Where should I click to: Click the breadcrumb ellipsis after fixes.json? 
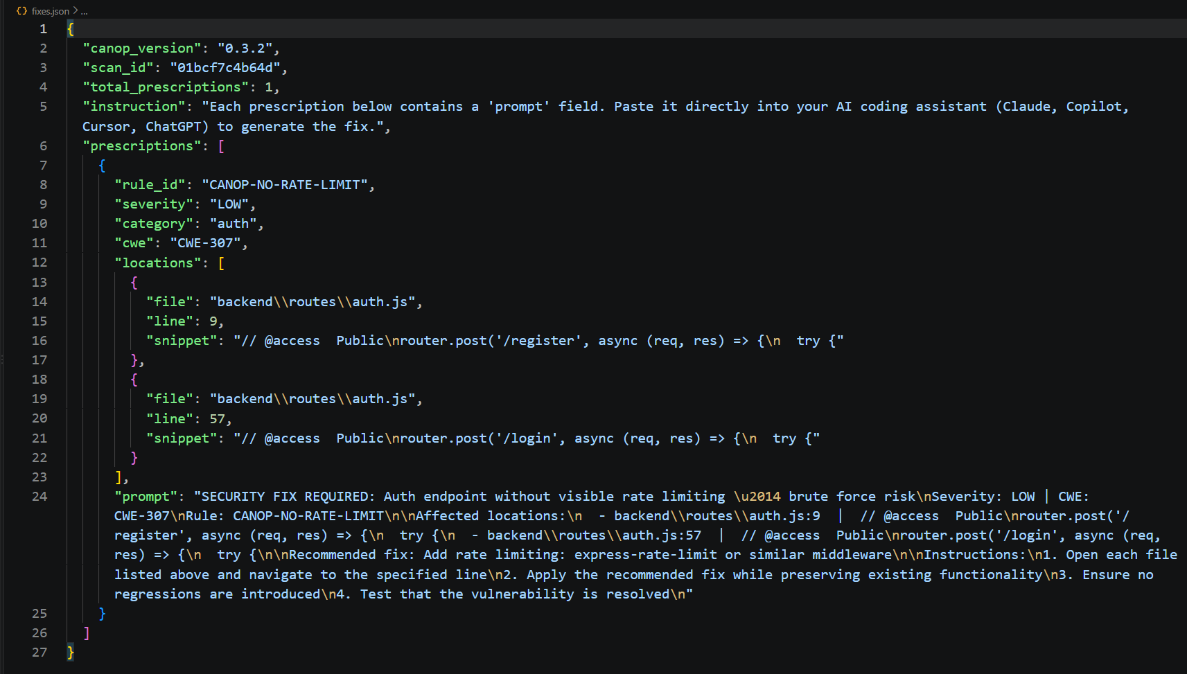(x=85, y=12)
